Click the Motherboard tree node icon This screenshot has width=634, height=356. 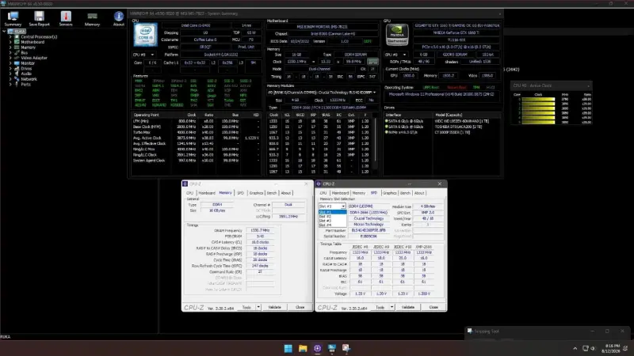click(x=17, y=42)
